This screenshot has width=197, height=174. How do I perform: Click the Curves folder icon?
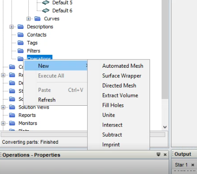tap(37, 19)
